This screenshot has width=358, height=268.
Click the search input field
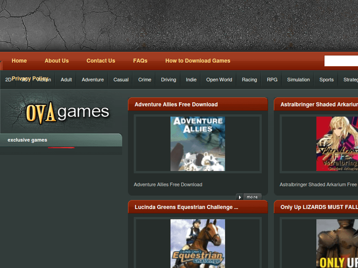point(341,61)
